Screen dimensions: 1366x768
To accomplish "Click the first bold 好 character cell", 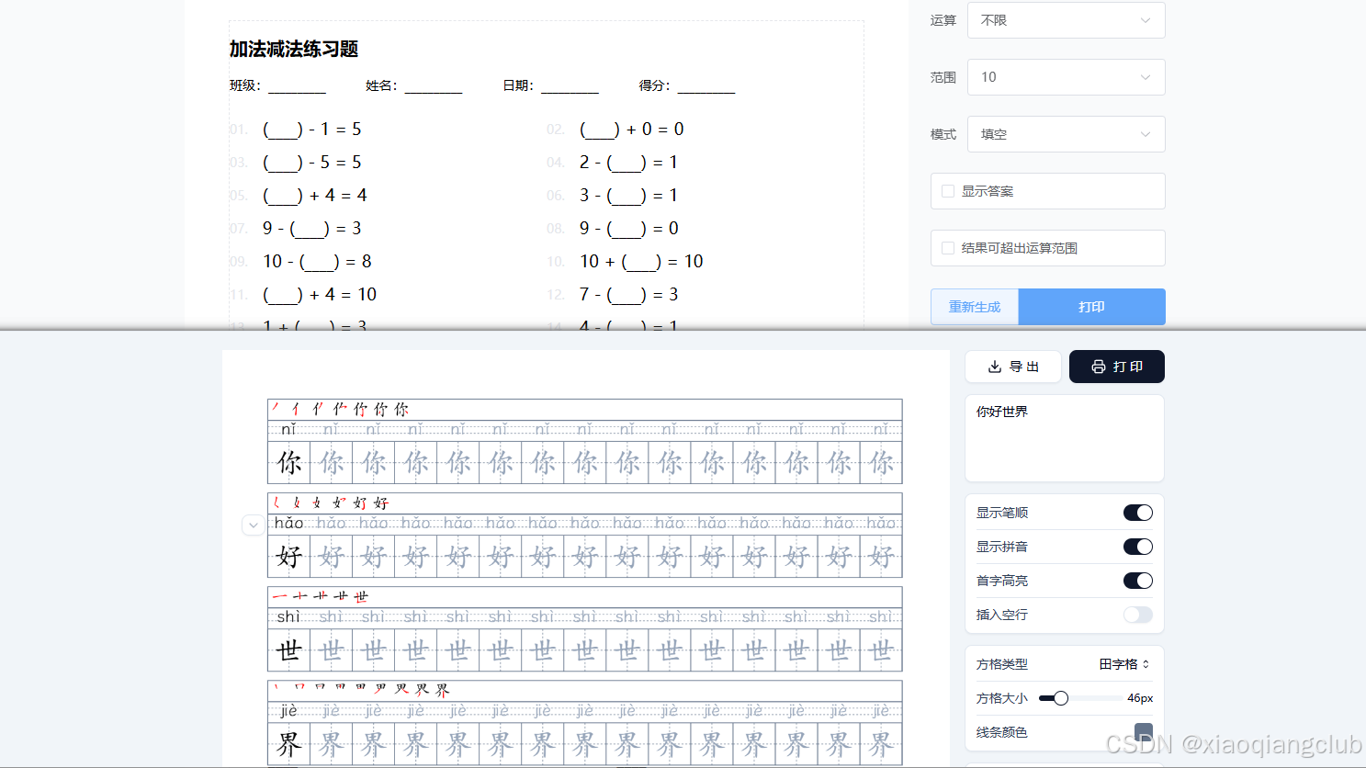I will 289,557.
